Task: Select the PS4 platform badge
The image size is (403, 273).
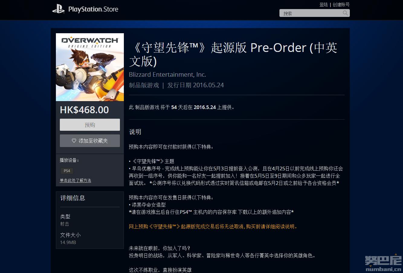Action: click(x=67, y=171)
